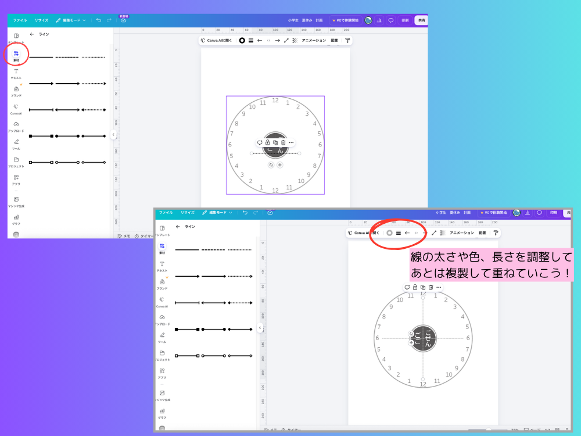581x436 pixels.
Task: Open line start arrow dropdown in lower window
Action: [x=407, y=233]
